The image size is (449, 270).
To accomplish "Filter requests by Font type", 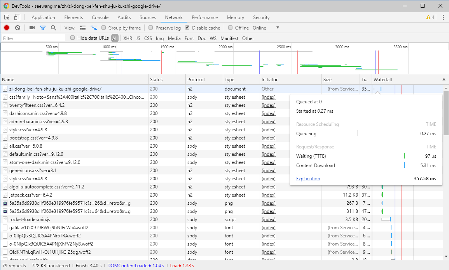I will click(189, 38).
